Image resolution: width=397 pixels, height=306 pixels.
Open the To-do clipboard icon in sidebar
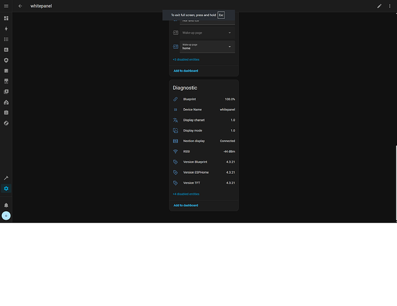(6, 113)
